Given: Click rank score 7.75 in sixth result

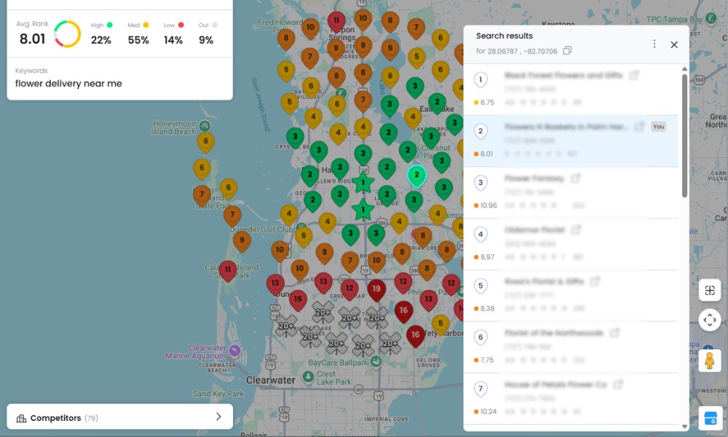Looking at the screenshot, I should click(487, 360).
